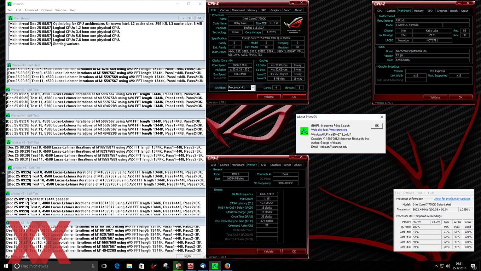Click Core Speed value 5000.0 MHz
The image size is (481, 271).
(x=239, y=65)
